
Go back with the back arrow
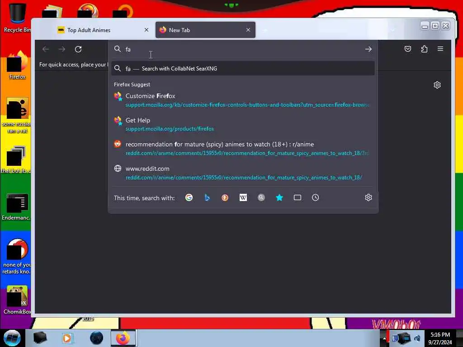click(46, 49)
